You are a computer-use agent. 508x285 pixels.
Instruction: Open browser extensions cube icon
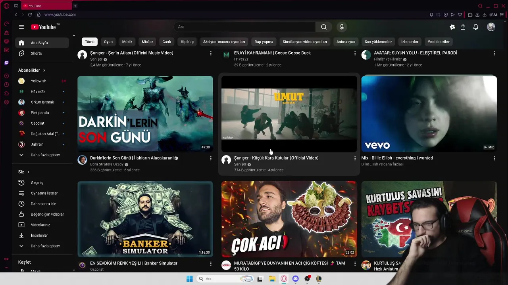click(470, 15)
